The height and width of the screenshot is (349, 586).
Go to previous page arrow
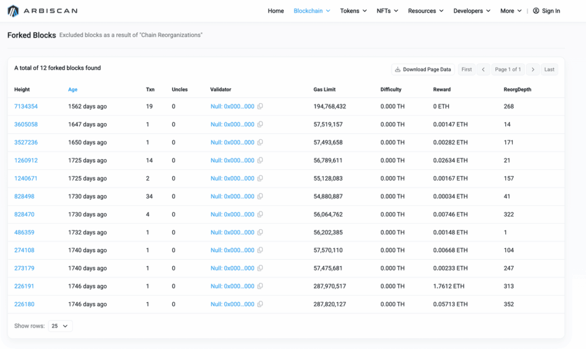click(483, 69)
